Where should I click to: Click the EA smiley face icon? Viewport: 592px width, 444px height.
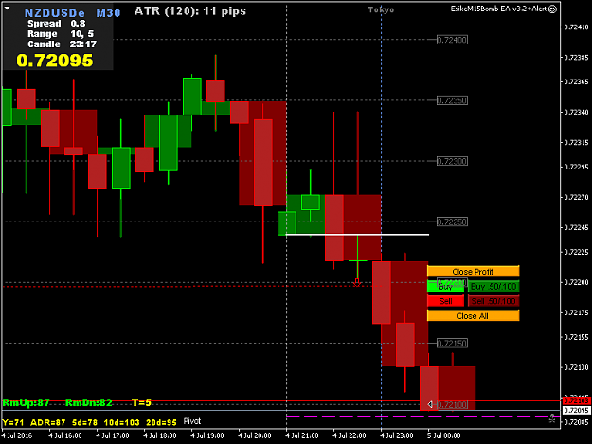552,9
